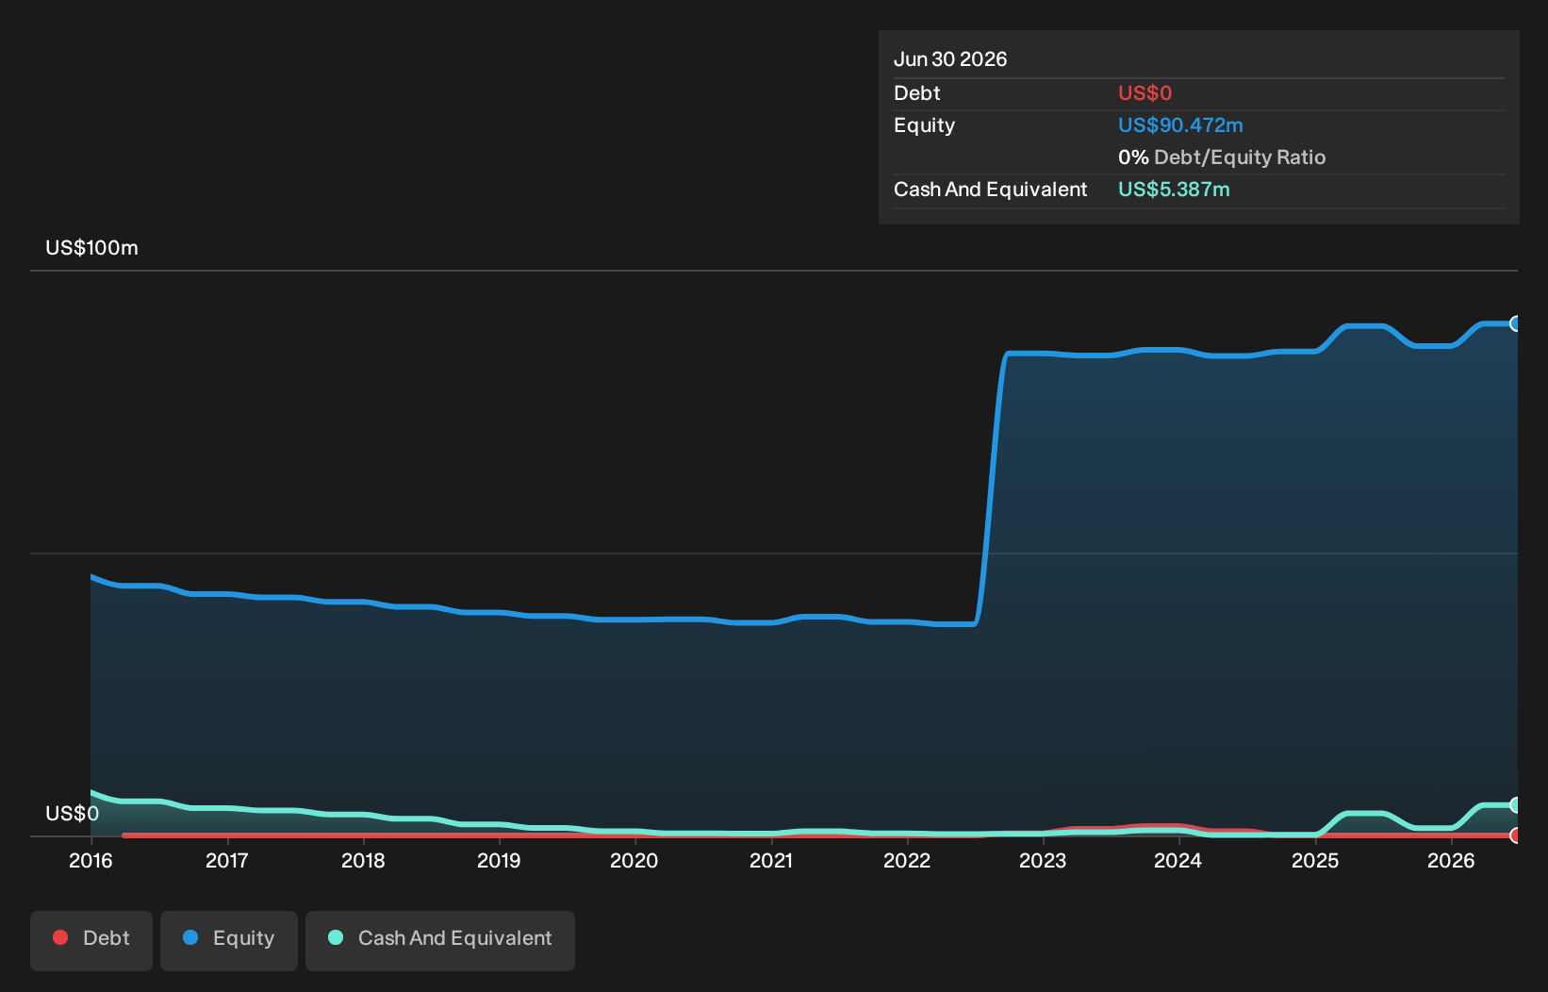Select the 2024 x-axis label

(1178, 860)
